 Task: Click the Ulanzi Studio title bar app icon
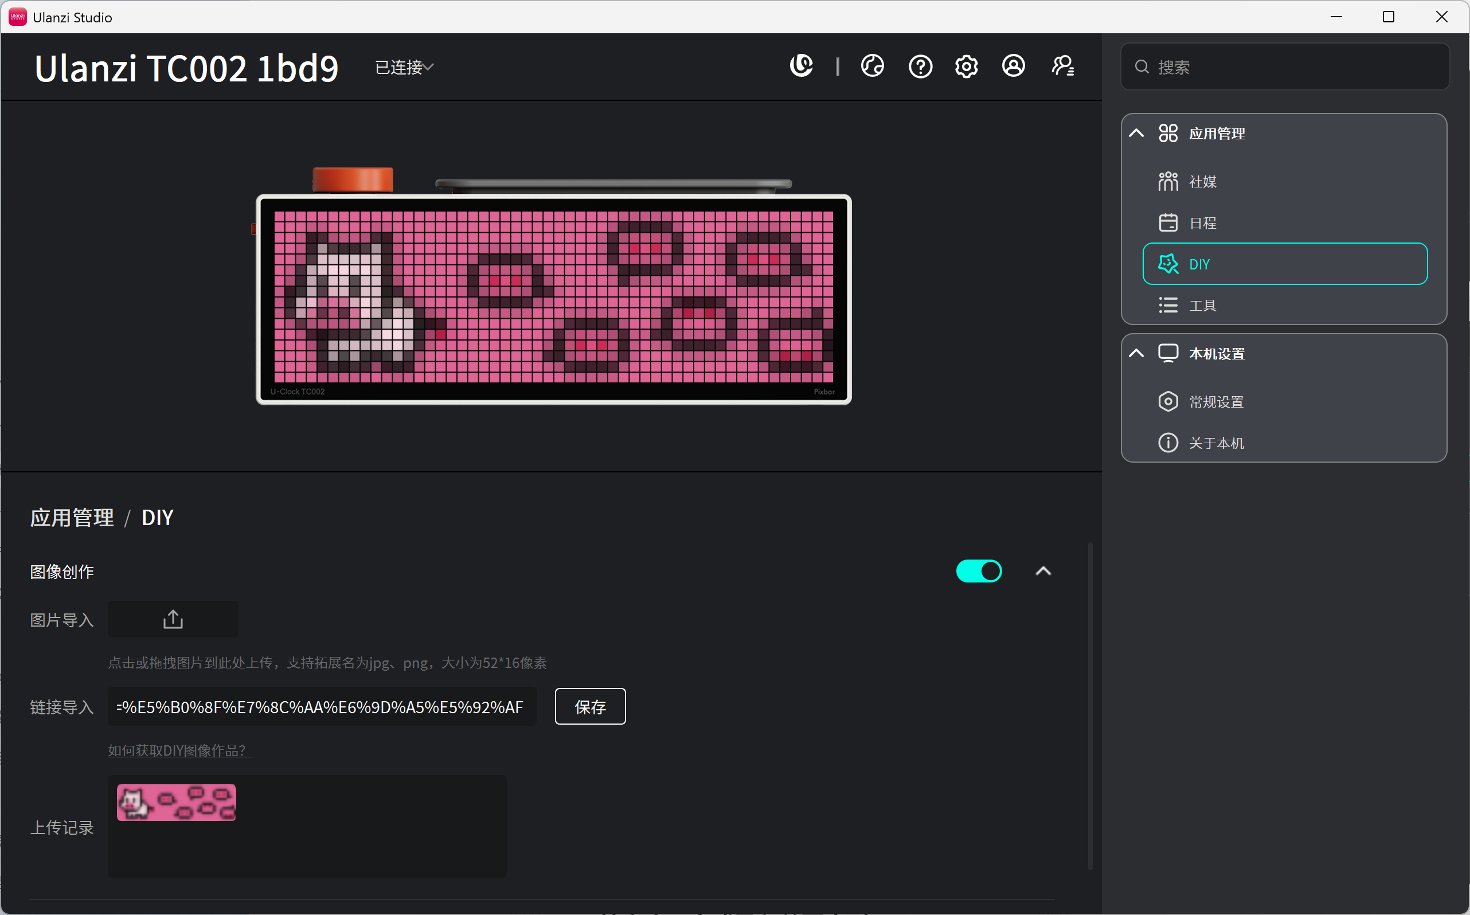[17, 17]
